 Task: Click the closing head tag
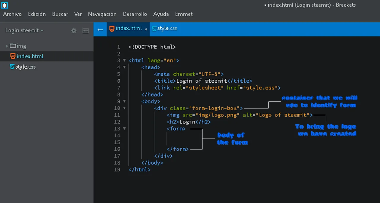pos(152,95)
